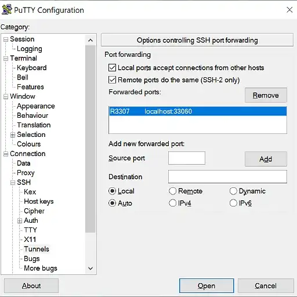Select the Tunnels category
This screenshot has height=297, width=297.
(37, 249)
